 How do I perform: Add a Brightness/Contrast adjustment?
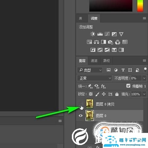pyautogui.click(x=93, y=34)
